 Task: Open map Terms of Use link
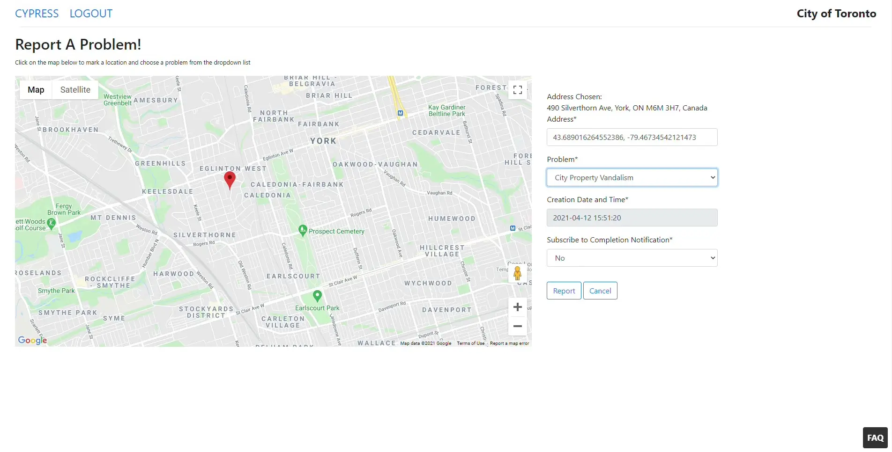[471, 343]
